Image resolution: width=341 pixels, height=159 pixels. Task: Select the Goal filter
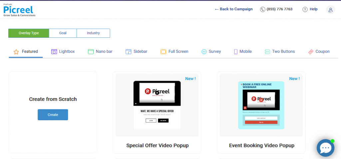click(63, 33)
